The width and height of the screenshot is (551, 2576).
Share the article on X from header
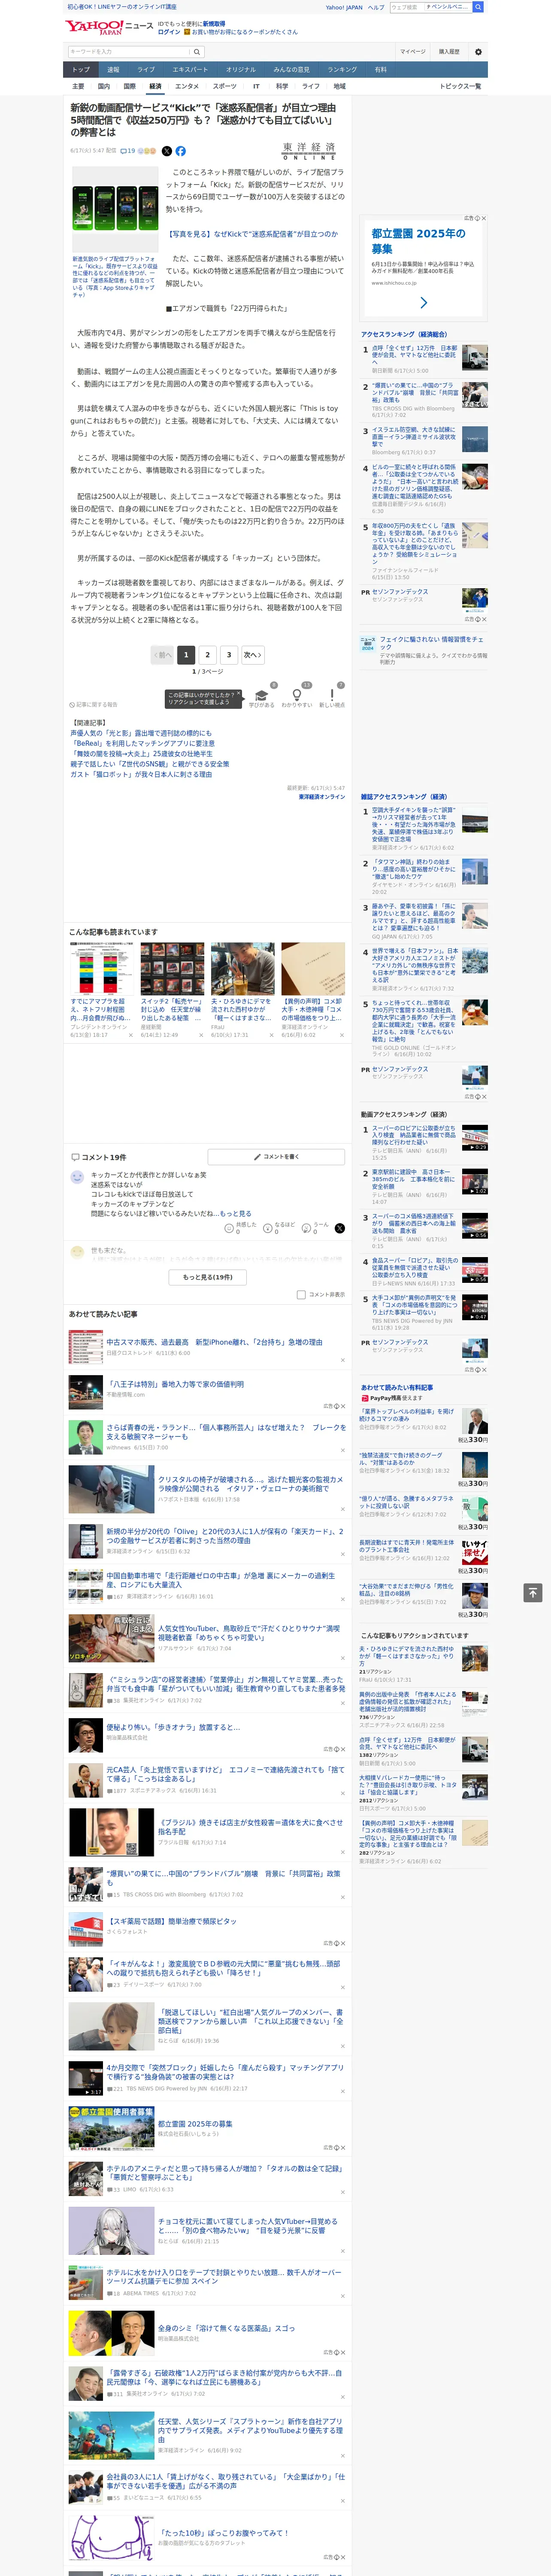click(168, 151)
